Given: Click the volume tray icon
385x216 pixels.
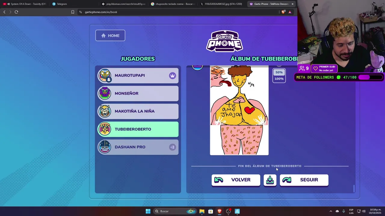Looking at the screenshot, I should click(x=364, y=211).
